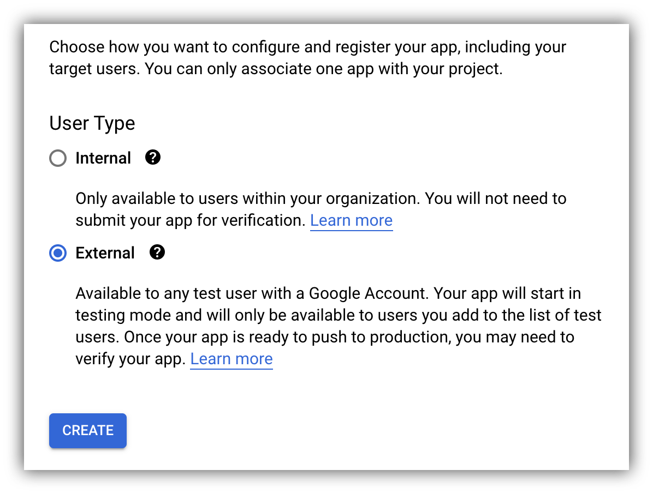653x494 pixels.
Task: Click 'submit your app for verification' text
Action: click(x=190, y=220)
